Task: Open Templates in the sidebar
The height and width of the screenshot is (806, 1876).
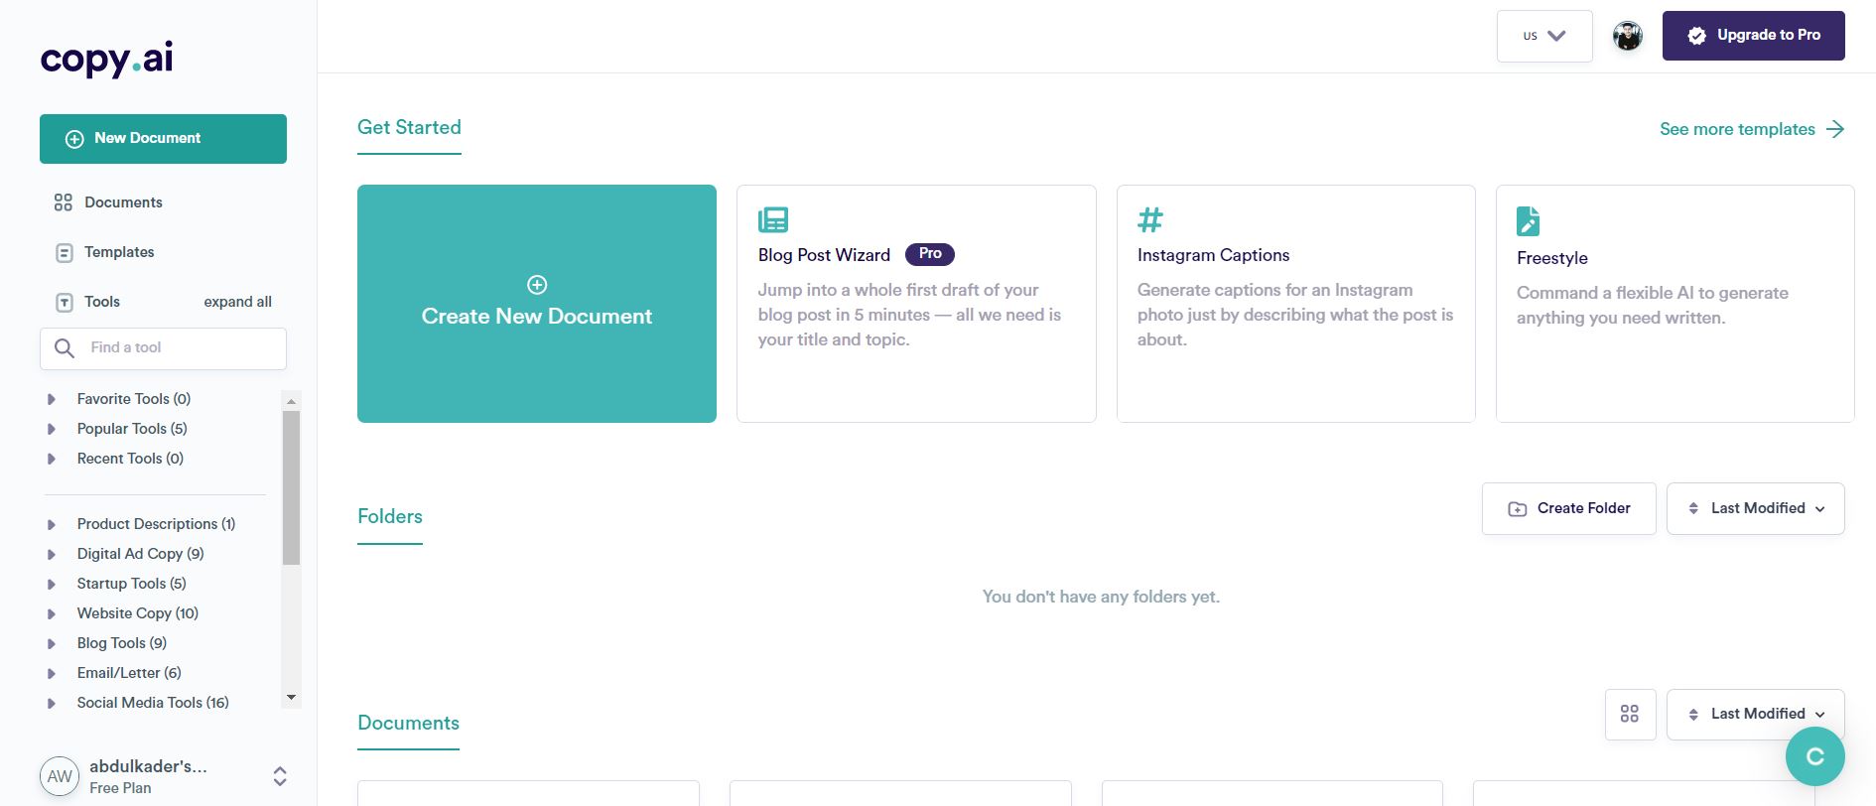Action: click(119, 252)
